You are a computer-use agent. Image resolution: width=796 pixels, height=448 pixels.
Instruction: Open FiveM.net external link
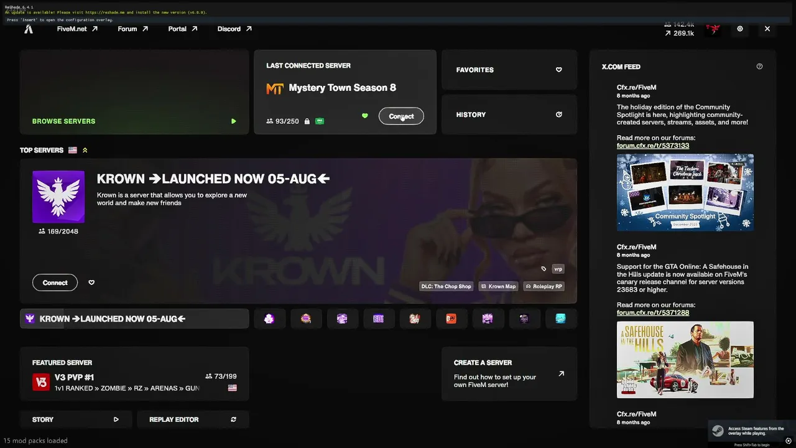click(x=77, y=29)
